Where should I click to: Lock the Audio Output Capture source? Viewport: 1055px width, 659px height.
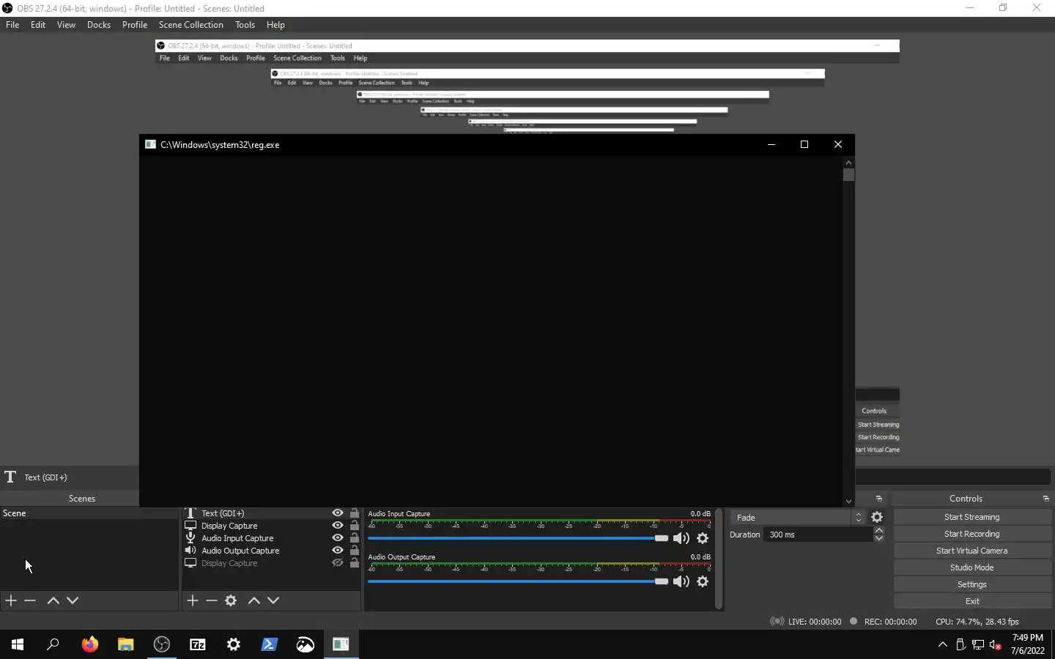pyautogui.click(x=355, y=551)
